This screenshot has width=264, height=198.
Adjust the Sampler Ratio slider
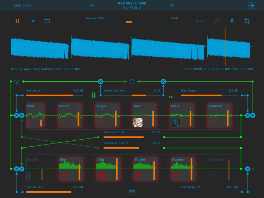click(x=132, y=22)
